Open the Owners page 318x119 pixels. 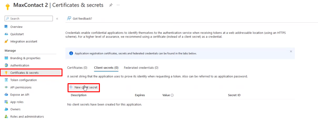15,109
